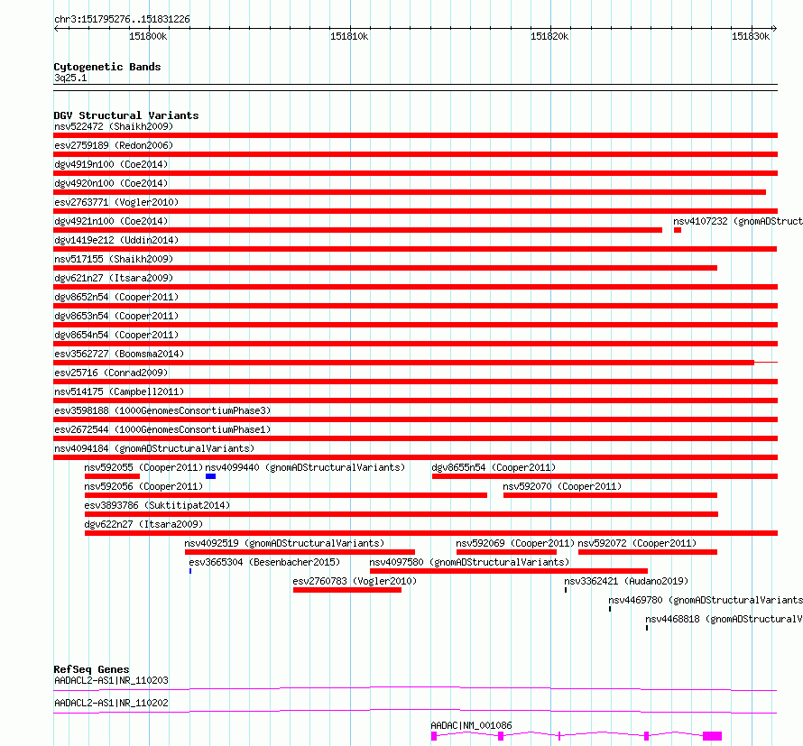803x746 pixels.
Task: Click nsv517155 (Shaikh2009) label
Action: [x=114, y=259]
